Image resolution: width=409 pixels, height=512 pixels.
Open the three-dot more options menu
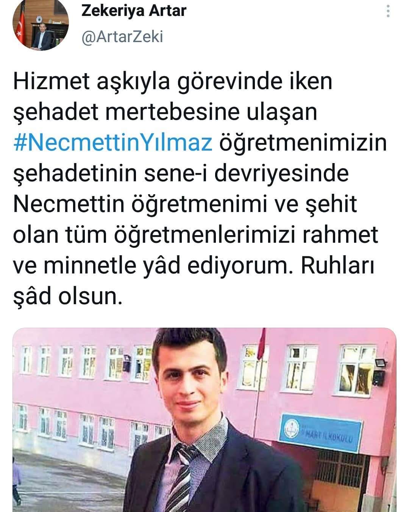coord(388,11)
